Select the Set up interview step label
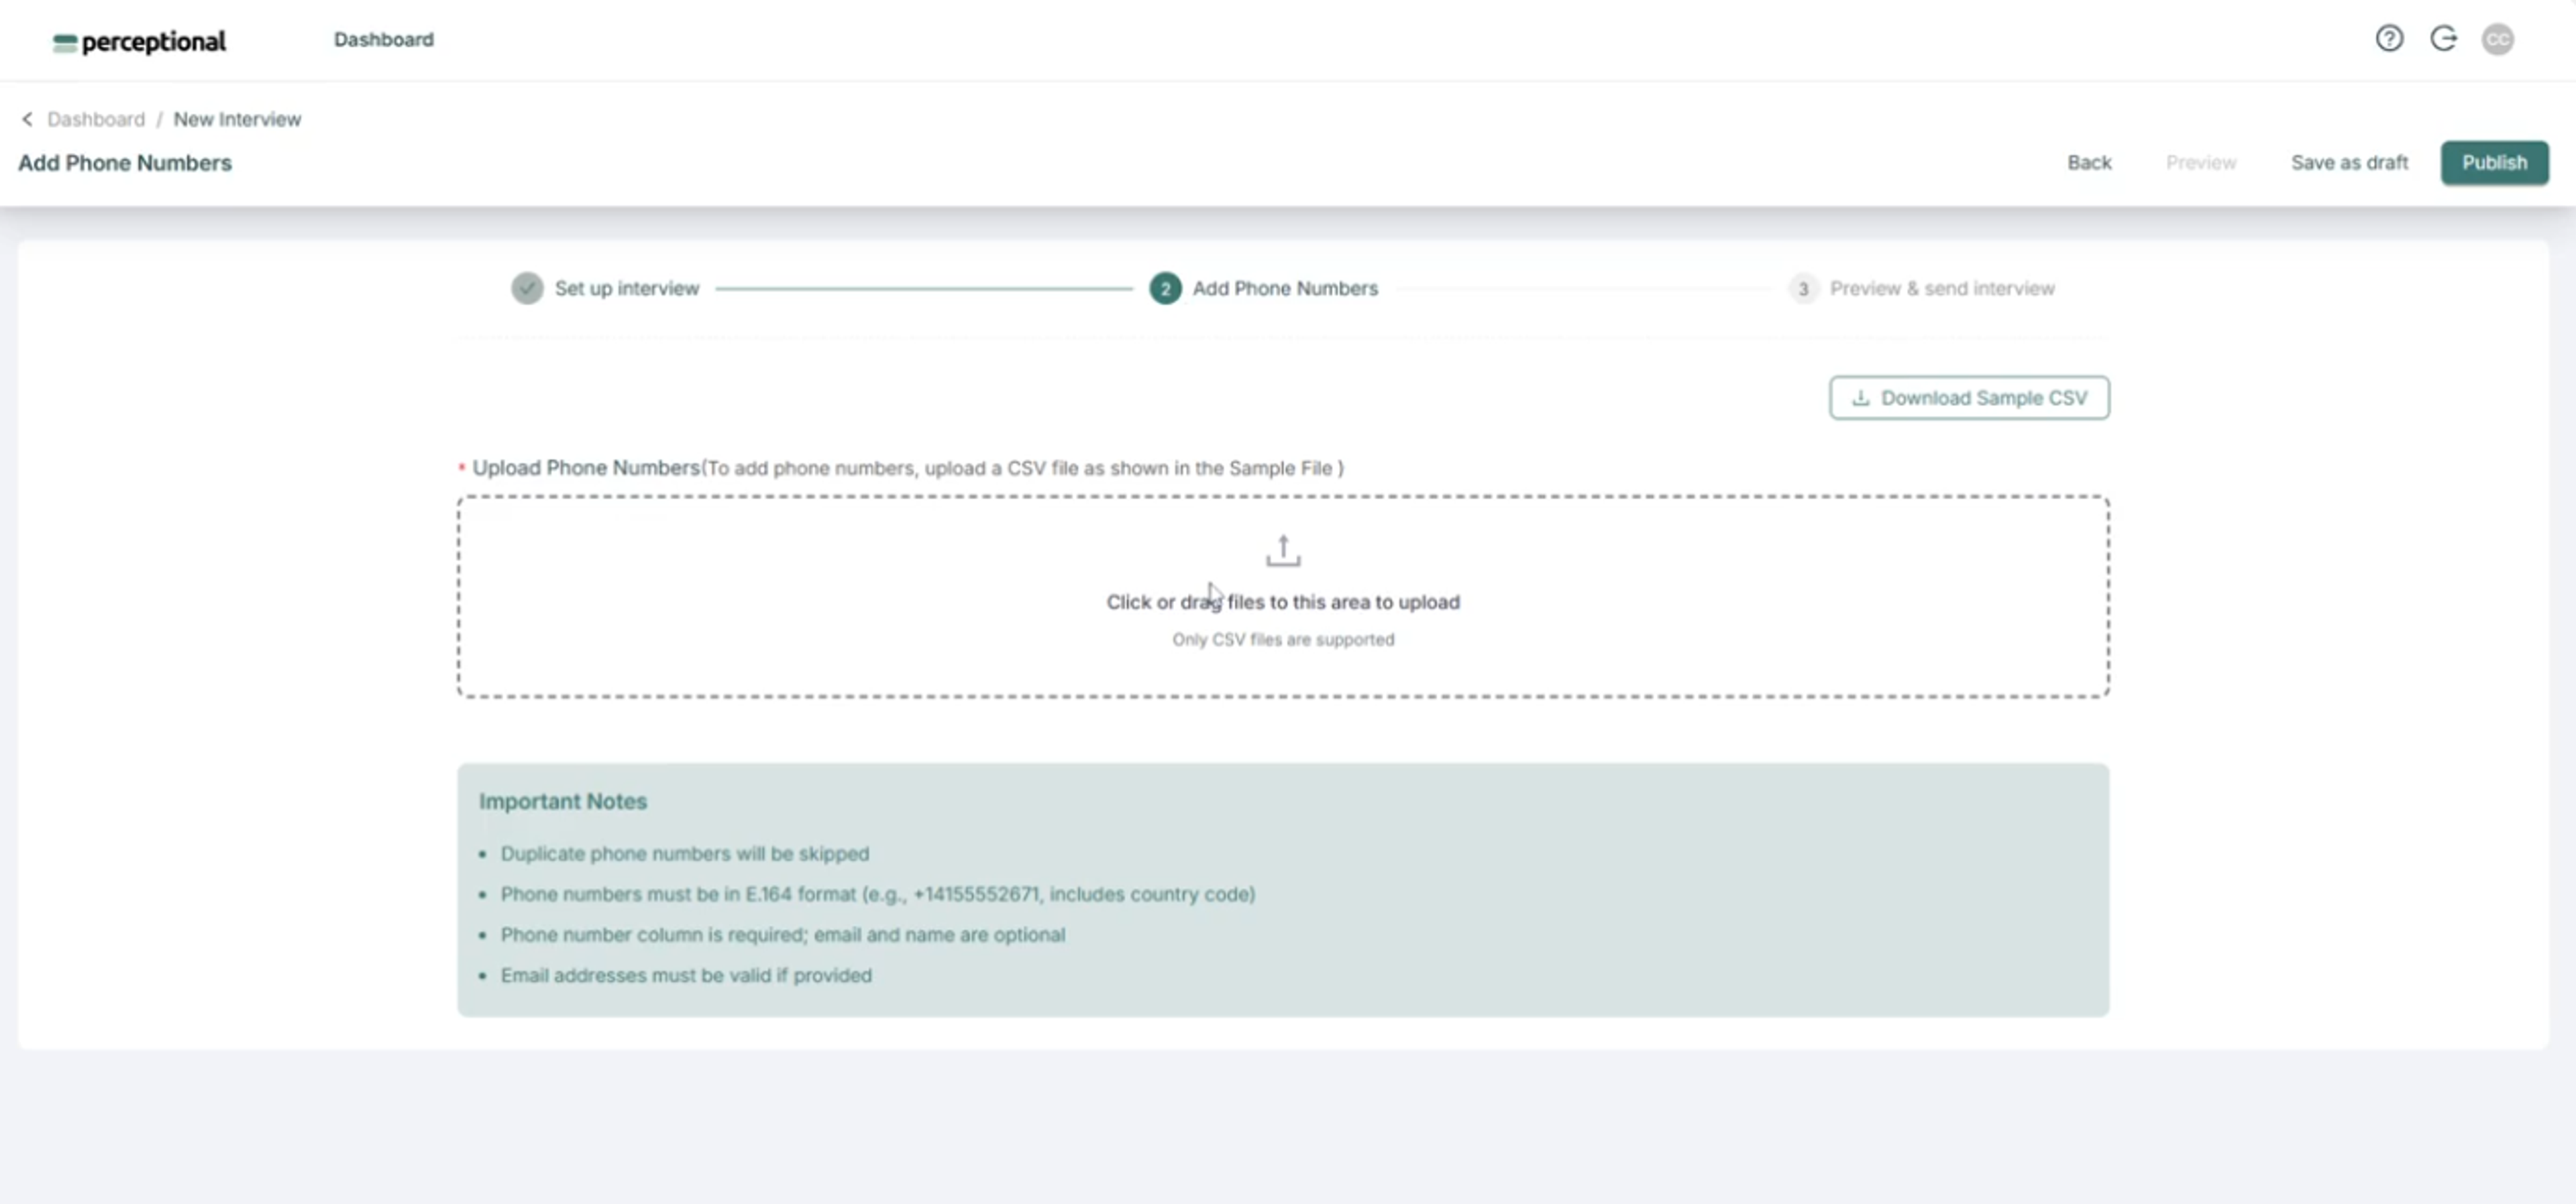The height and width of the screenshot is (1204, 2576). [627, 288]
